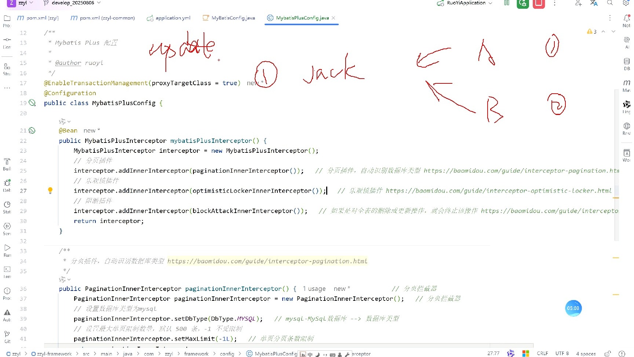Click the '1 usage' inlay hint
Viewport: 634px width, 357px height.
pos(314,289)
